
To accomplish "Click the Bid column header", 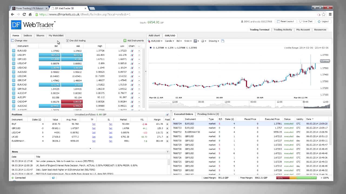I will click(x=56, y=46).
